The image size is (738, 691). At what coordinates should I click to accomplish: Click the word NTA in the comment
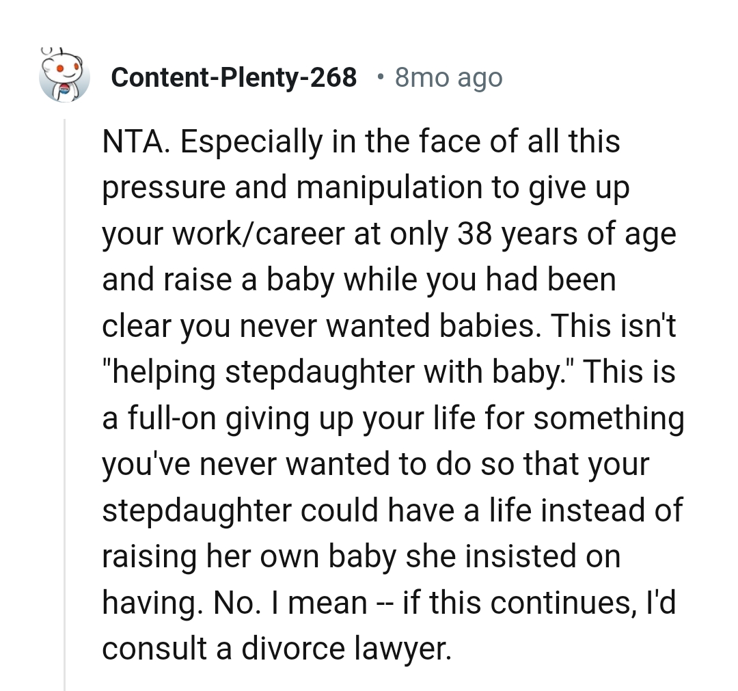click(x=132, y=141)
